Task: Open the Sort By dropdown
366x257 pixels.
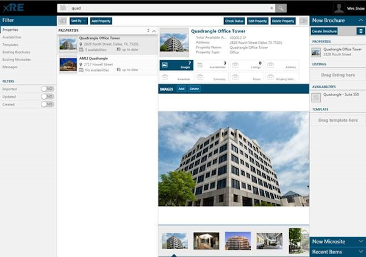Action: tap(79, 21)
